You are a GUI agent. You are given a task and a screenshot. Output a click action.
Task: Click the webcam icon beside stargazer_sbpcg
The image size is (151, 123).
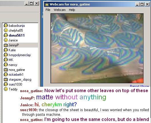coord(6,80)
